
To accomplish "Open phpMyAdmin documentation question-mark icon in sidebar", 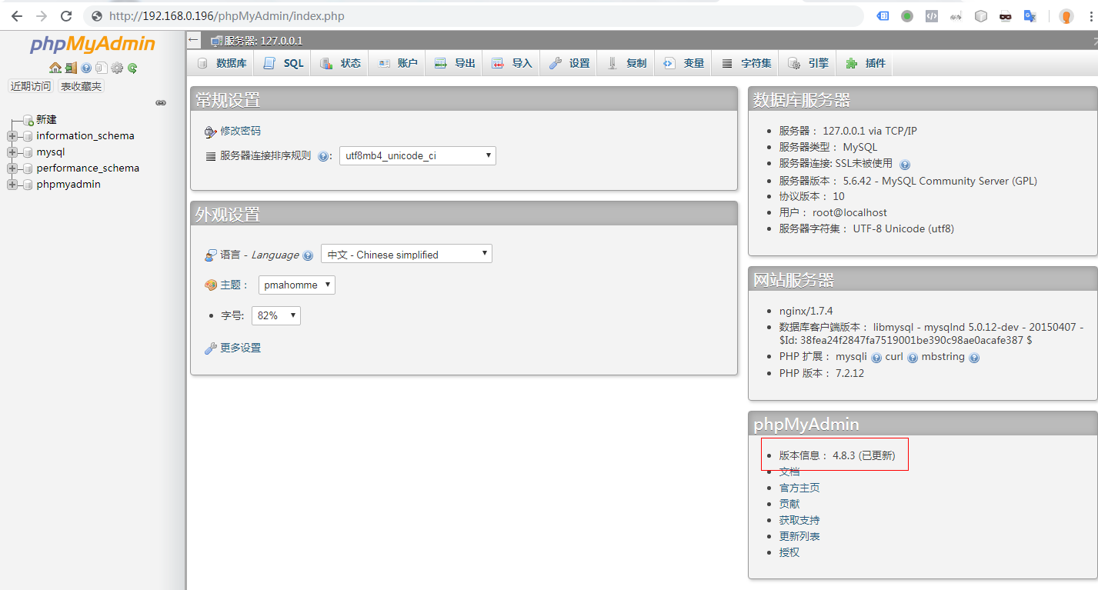I will 86,68.
